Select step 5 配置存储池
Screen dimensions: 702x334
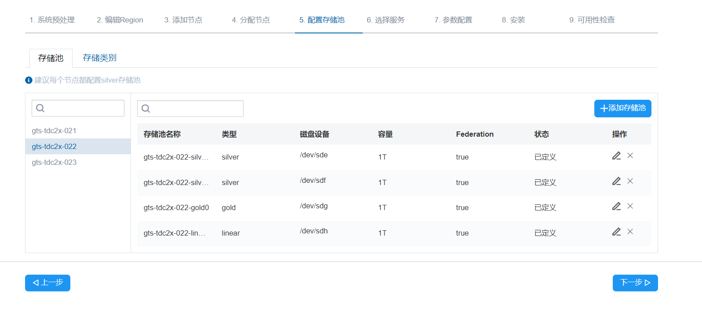coord(322,20)
